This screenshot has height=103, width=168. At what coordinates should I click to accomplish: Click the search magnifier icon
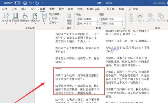[x=130, y=9]
